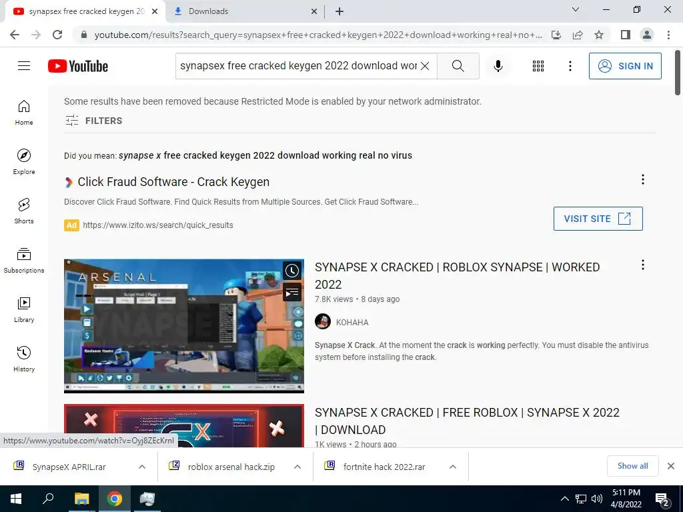Open ad options three-dot menu
Viewport: 683px width, 512px height.
click(642, 179)
